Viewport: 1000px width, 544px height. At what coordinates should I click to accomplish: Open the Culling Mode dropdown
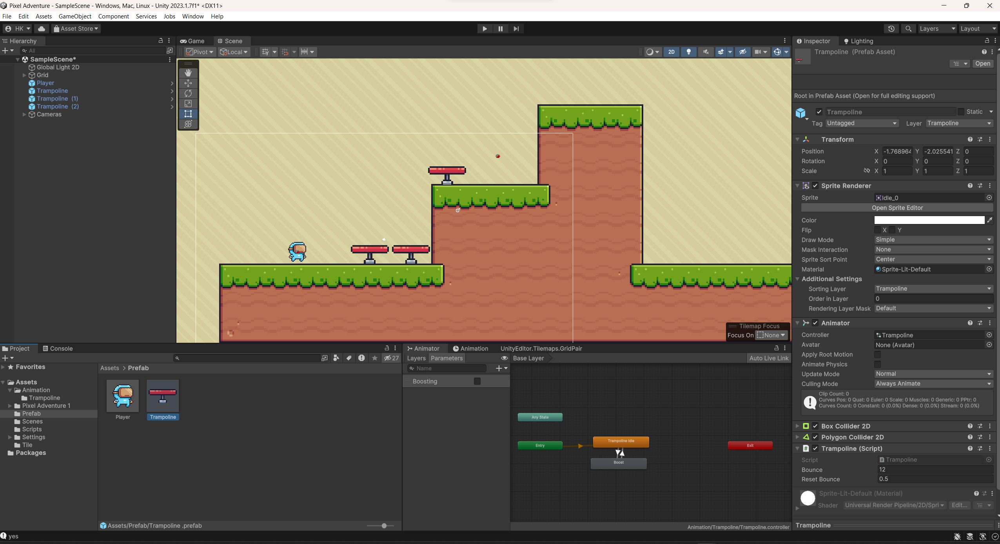click(933, 384)
